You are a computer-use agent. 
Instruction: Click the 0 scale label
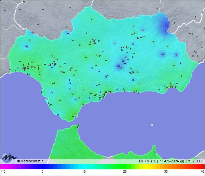click(x=42, y=172)
